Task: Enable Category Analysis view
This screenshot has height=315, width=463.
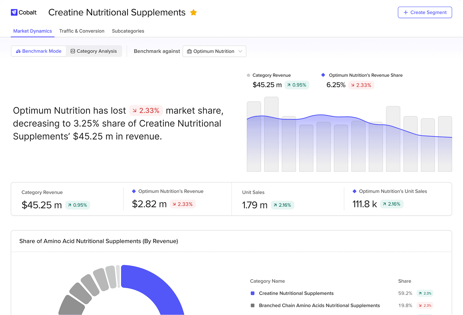Action: [94, 51]
